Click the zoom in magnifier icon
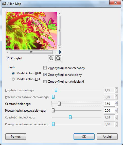Image resolution: width=123 pixels, height=145 pixels. coord(58,58)
